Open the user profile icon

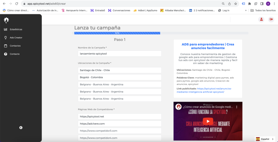(x=261, y=19)
